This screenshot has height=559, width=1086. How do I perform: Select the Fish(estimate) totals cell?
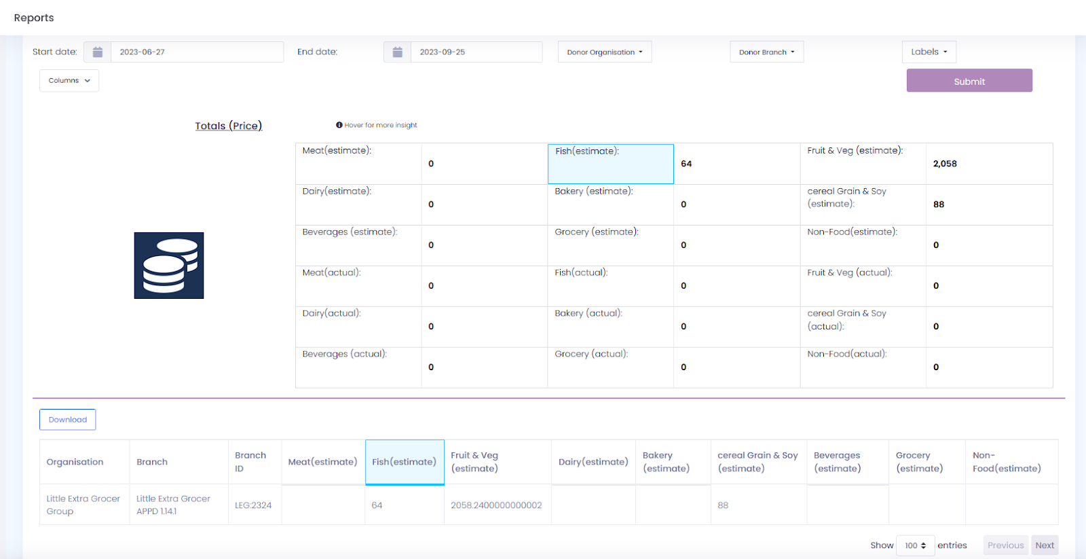(610, 164)
